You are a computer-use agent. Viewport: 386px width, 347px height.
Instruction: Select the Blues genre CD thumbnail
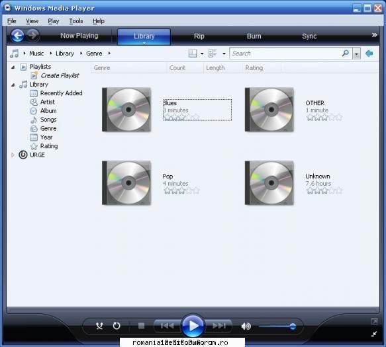pyautogui.click(x=126, y=109)
